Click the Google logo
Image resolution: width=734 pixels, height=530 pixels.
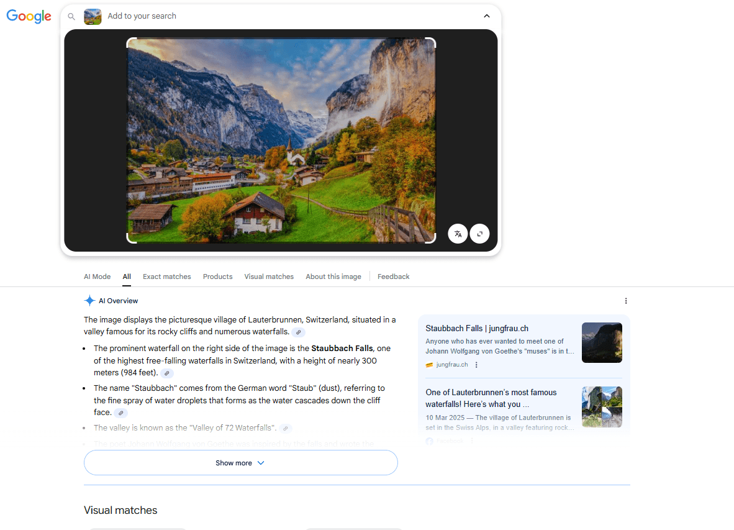click(x=29, y=17)
